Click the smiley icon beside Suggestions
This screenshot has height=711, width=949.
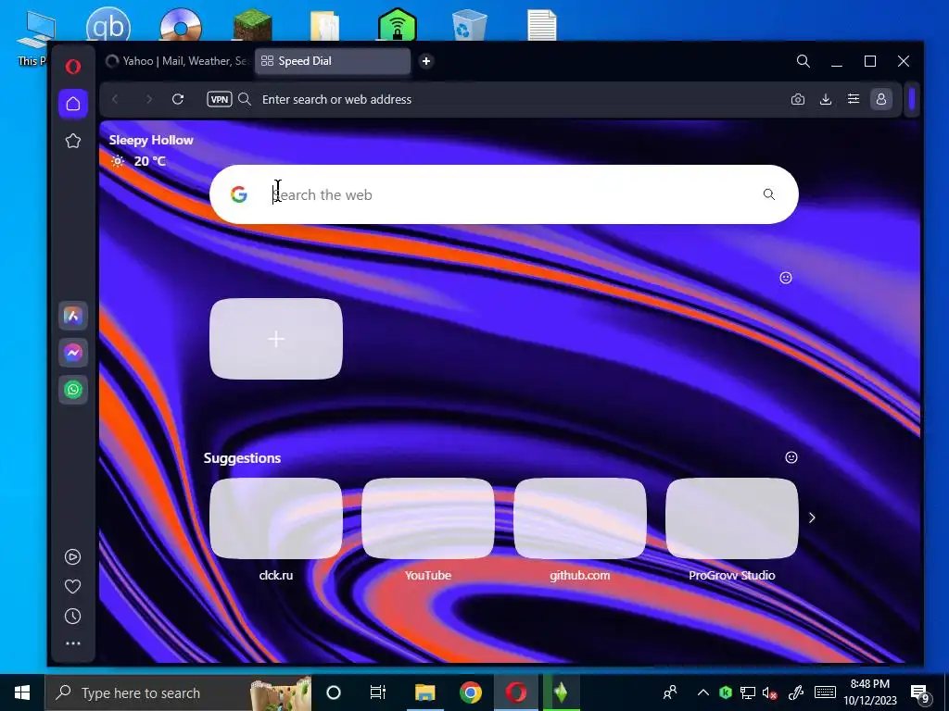point(791,457)
